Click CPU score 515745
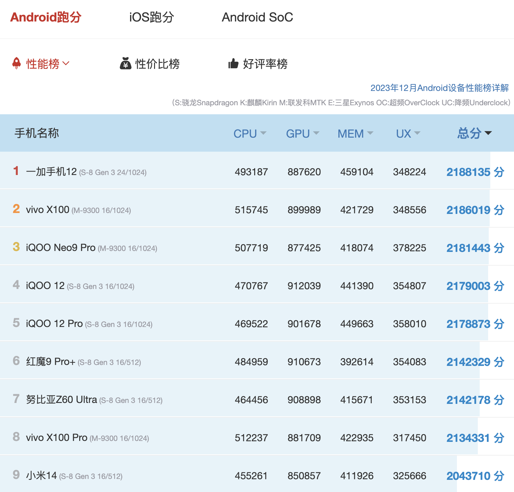This screenshot has height=492, width=514. tap(251, 210)
